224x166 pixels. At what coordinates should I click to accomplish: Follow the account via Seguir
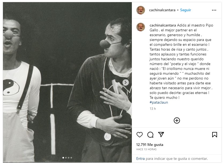tap(185, 10)
